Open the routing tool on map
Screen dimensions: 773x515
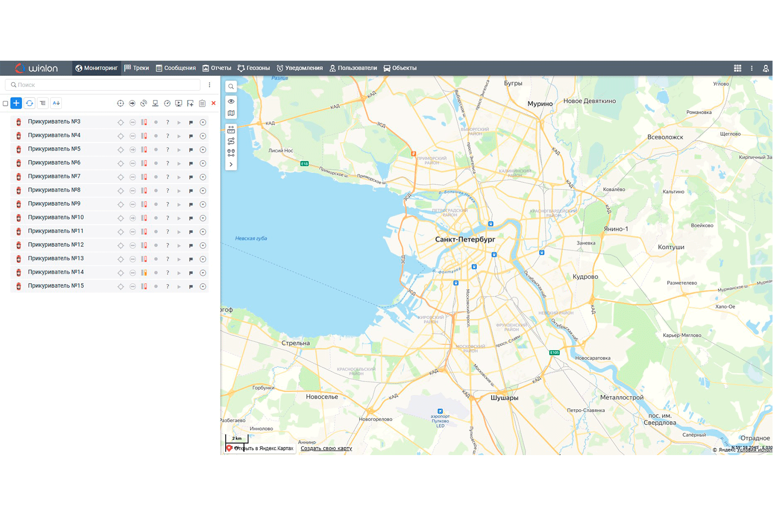(231, 141)
